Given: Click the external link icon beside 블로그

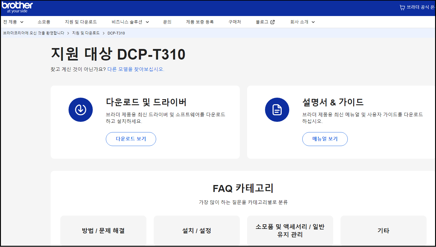Looking at the screenshot, I should coord(273,21).
